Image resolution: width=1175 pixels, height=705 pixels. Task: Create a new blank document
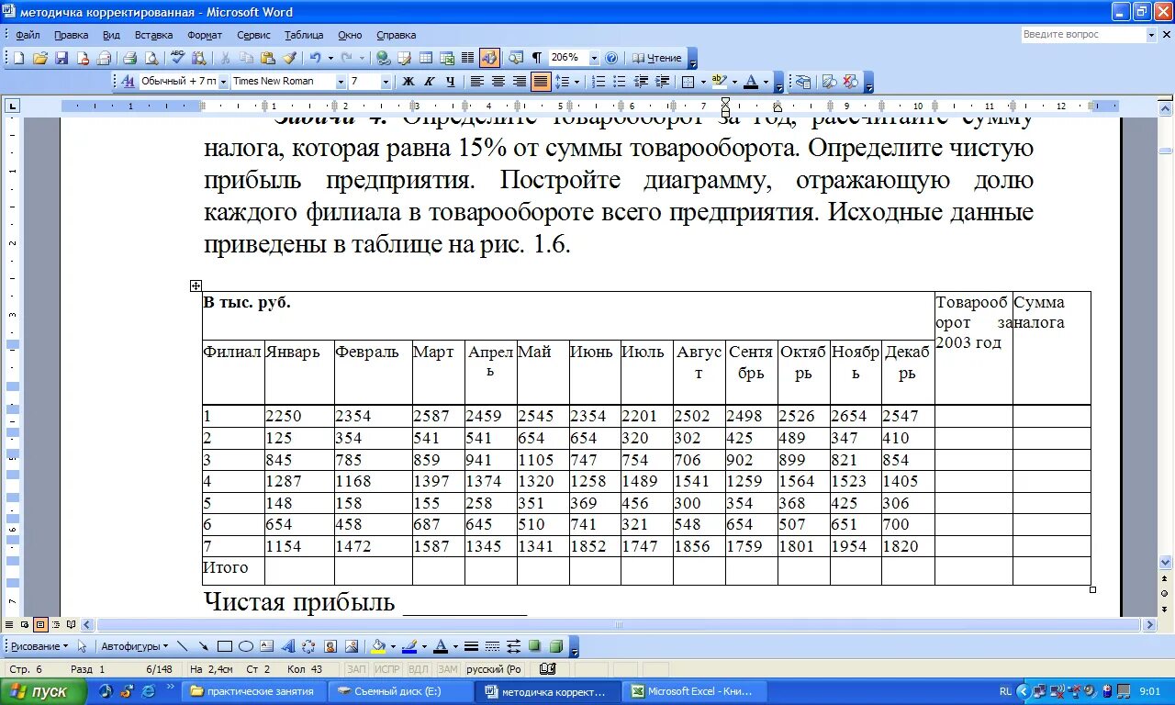18,58
